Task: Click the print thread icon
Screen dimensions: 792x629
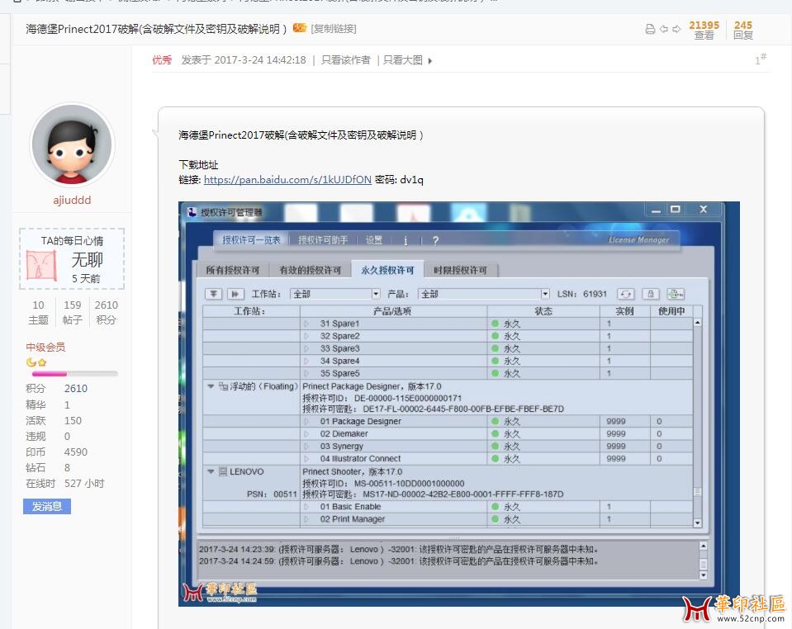Action: click(650, 29)
